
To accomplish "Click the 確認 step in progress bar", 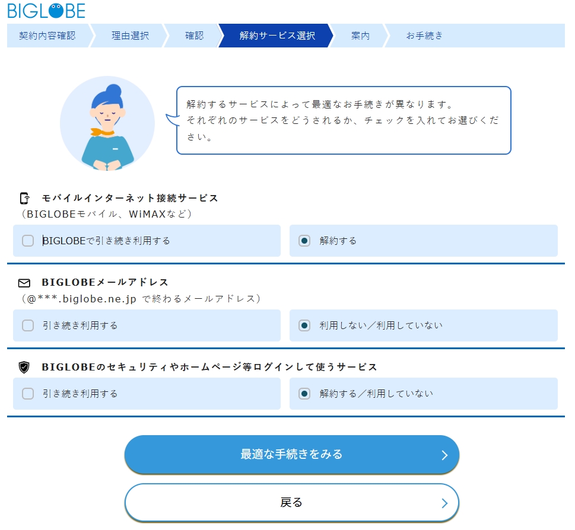I will (x=194, y=36).
